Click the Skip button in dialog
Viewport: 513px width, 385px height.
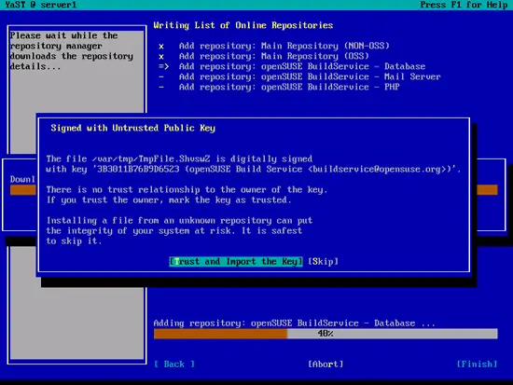coord(324,262)
